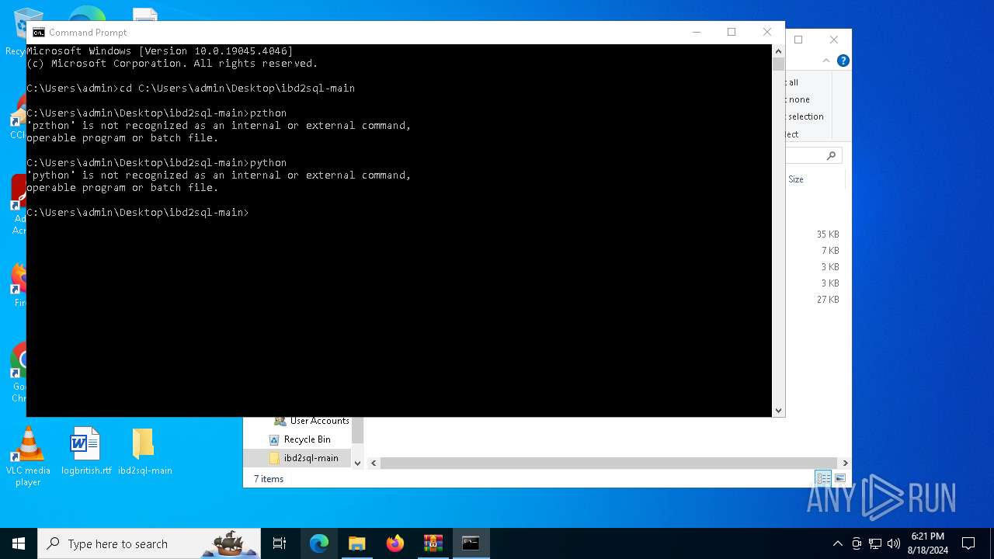Sort files by Size column header

796,179
